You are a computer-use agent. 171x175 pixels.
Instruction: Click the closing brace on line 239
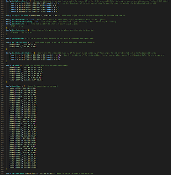[x=7, y=169]
